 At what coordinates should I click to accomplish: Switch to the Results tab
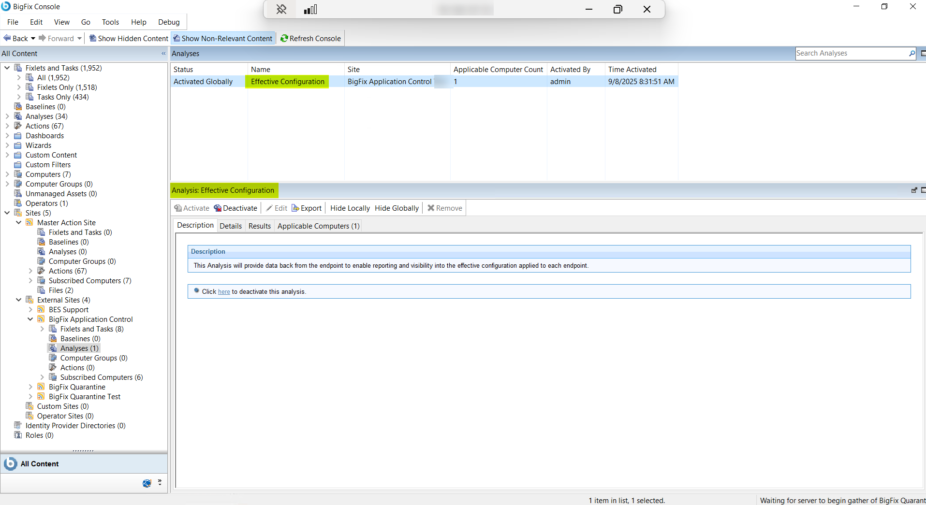point(259,226)
